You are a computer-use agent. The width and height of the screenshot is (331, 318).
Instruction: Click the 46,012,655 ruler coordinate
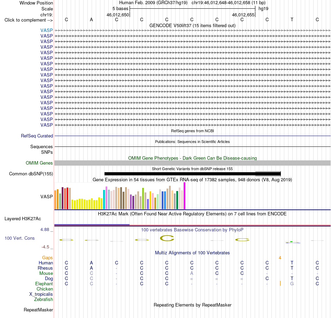(x=243, y=15)
